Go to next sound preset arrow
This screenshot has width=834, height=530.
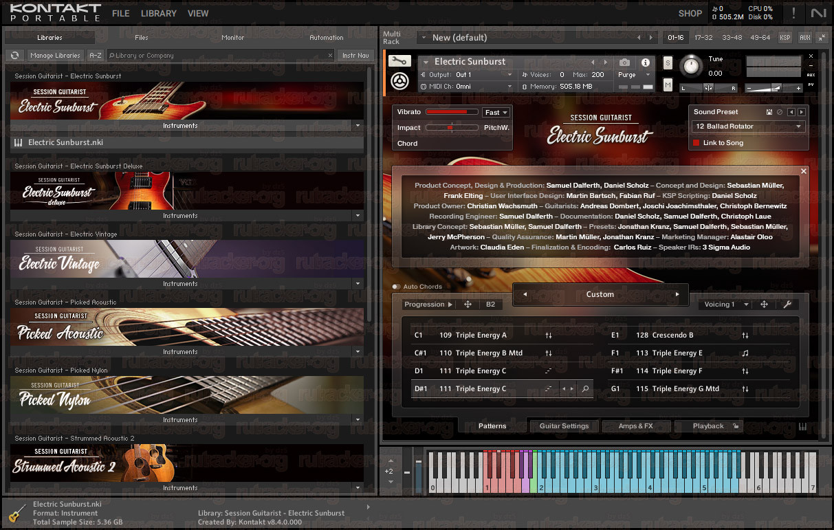click(801, 112)
